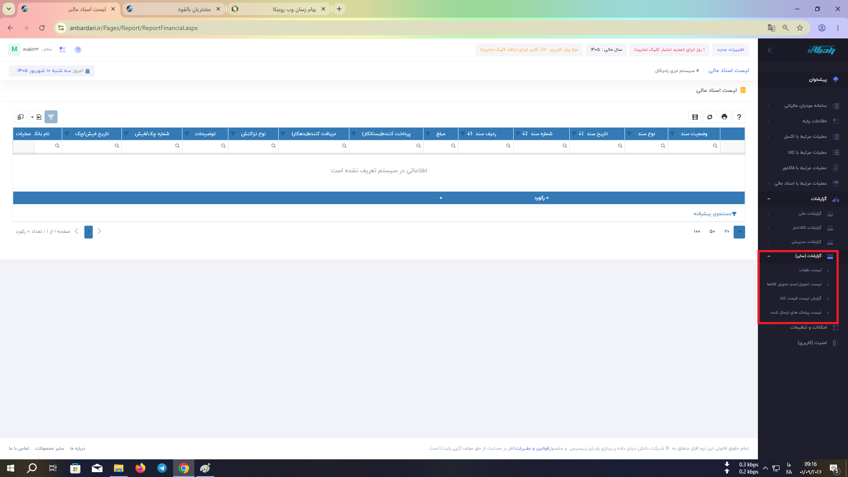The image size is (848, 477).
Task: Open filter funnel on دریافت کننده(بدهکار) column
Action: point(283,133)
